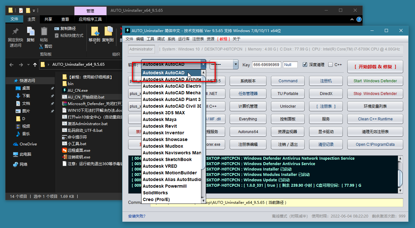Click the 清空记录 button
Image resolution: width=415 pixels, height=228 pixels.
[x=326, y=144]
